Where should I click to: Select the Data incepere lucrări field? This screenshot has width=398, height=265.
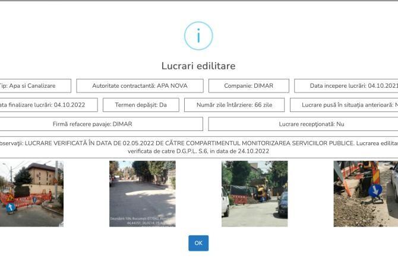346,86
